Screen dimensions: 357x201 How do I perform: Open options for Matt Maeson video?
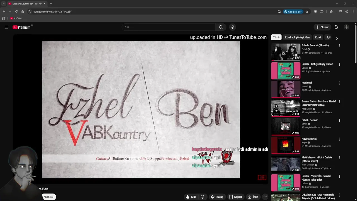coord(339,158)
